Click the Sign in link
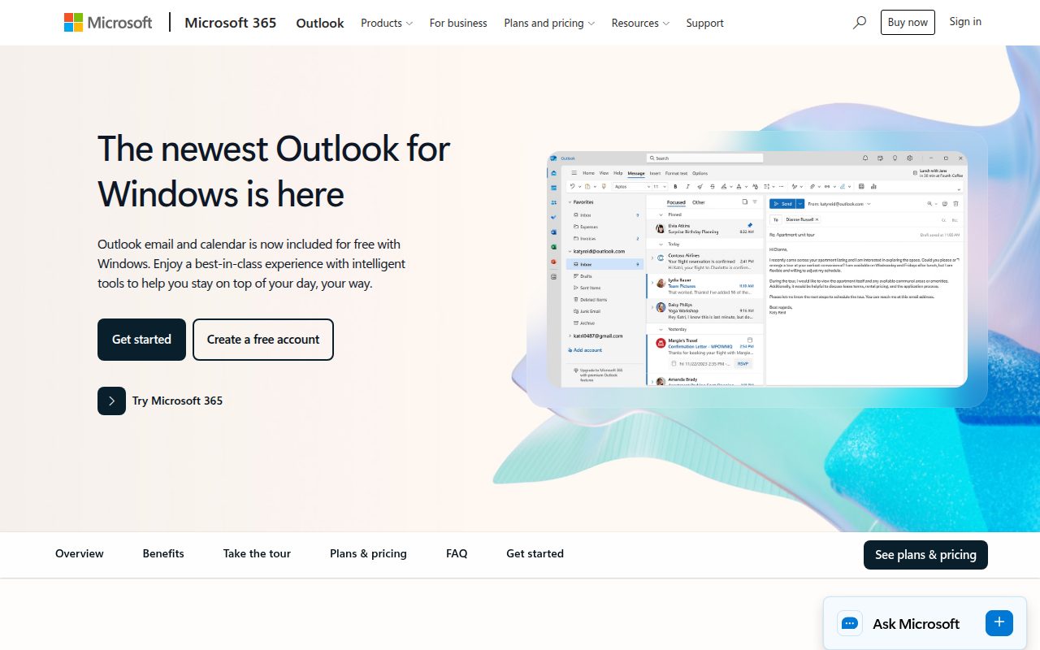 click(965, 22)
